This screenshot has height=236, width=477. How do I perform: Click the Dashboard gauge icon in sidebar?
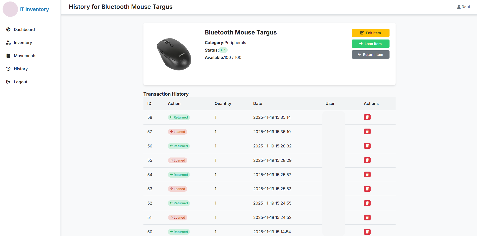(x=8, y=29)
